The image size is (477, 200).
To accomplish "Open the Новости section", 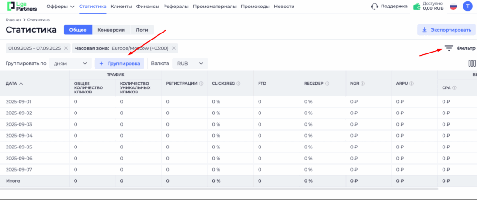I will (284, 7).
